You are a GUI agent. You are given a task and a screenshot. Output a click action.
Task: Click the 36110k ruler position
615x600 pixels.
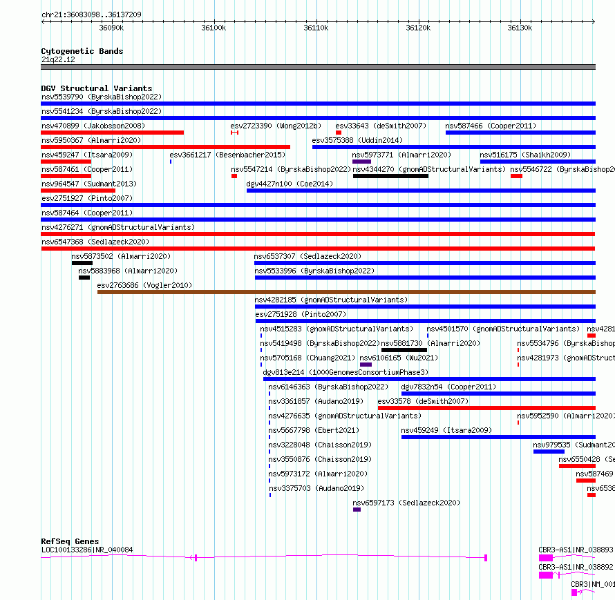coord(316,28)
